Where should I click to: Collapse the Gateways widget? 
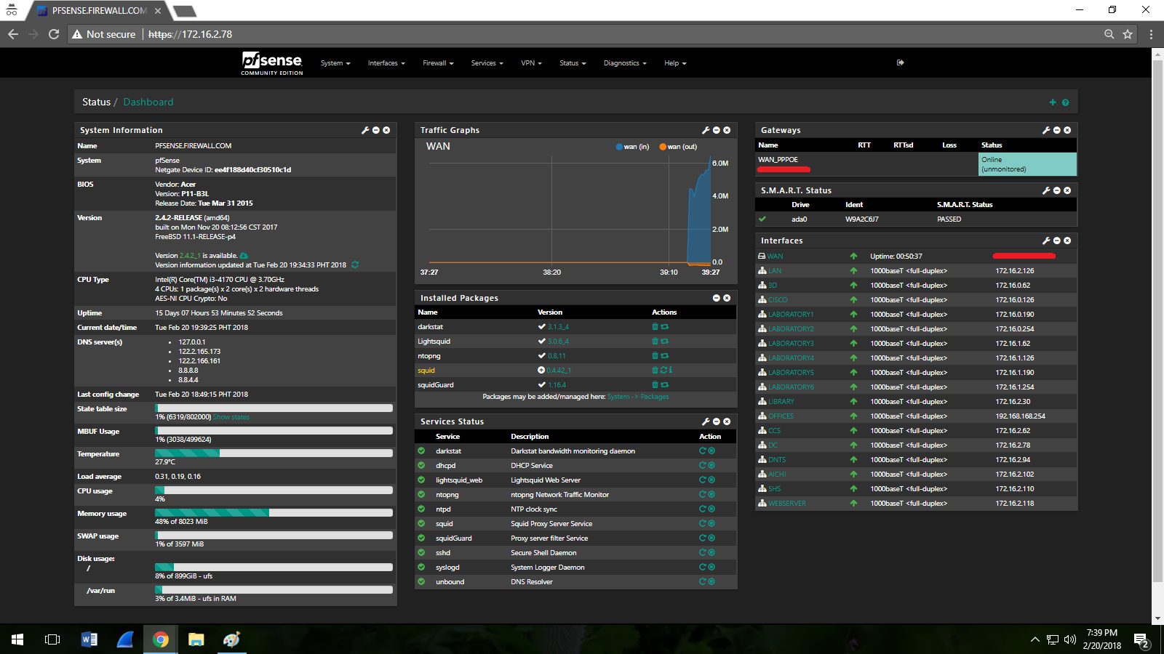click(1057, 130)
